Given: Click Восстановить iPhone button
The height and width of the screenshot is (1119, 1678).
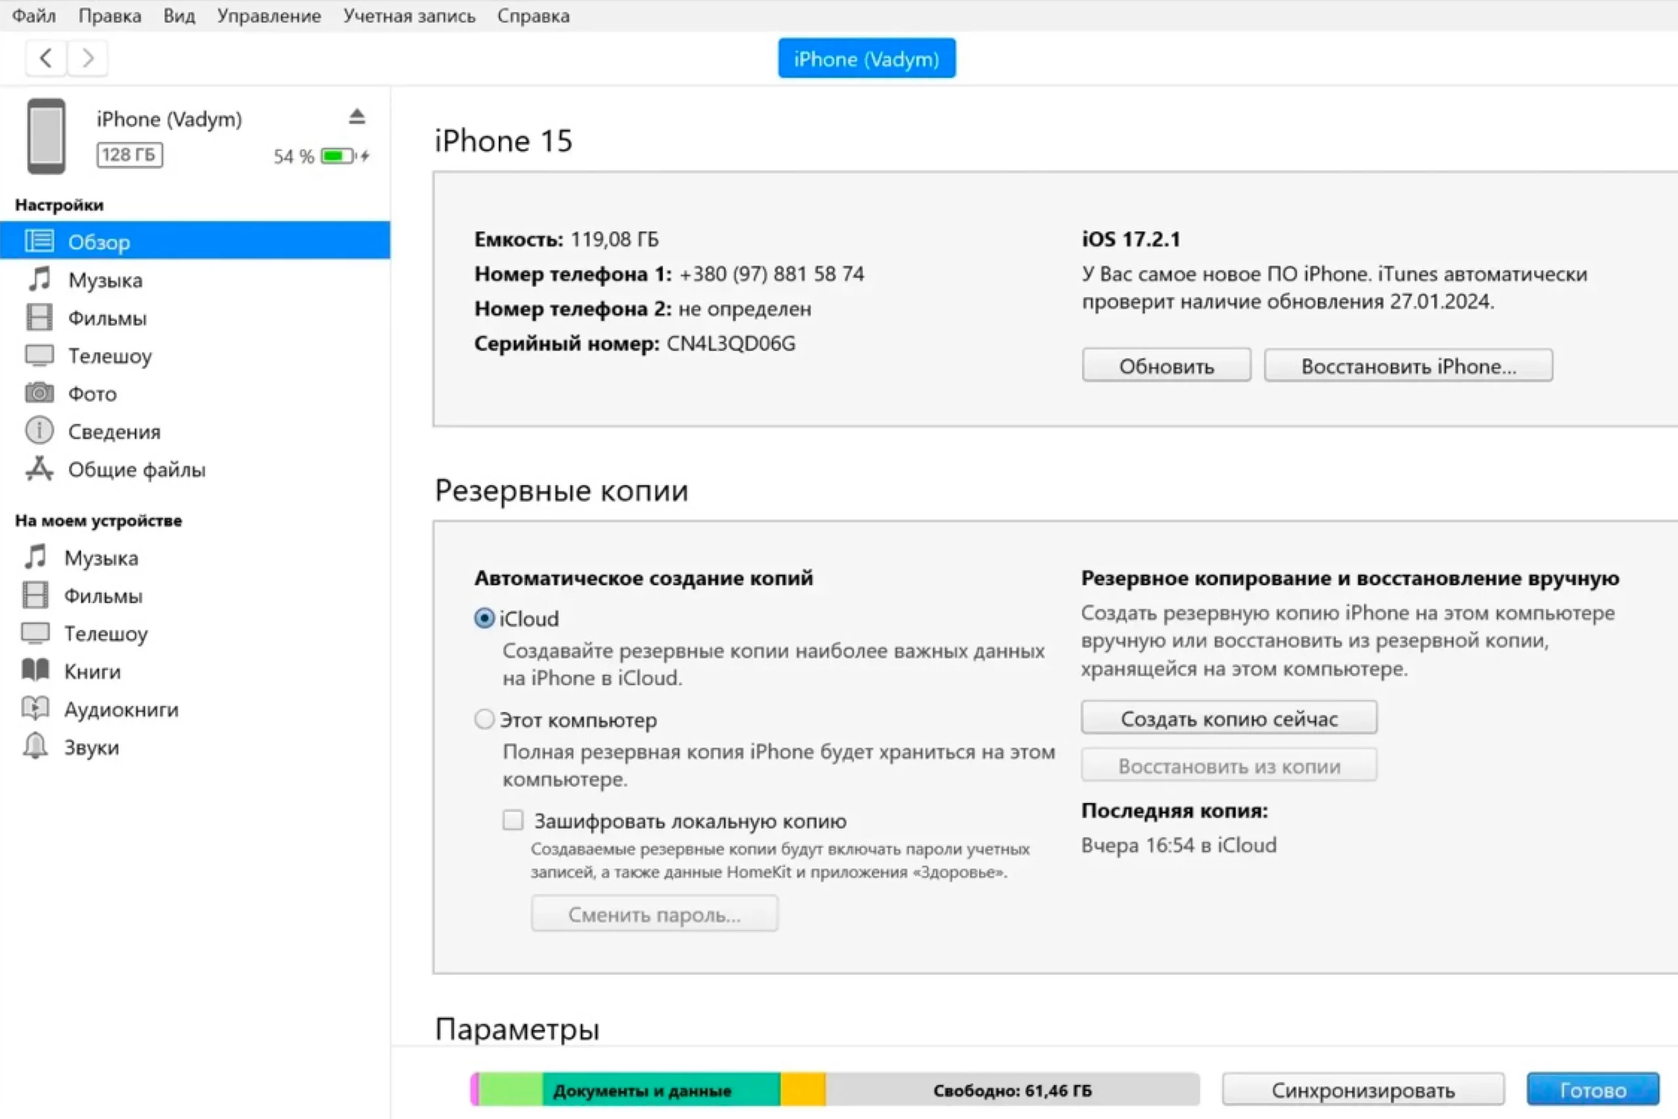Looking at the screenshot, I should point(1407,366).
